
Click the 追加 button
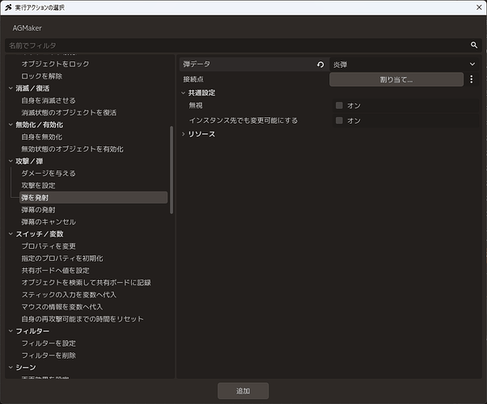tap(243, 391)
